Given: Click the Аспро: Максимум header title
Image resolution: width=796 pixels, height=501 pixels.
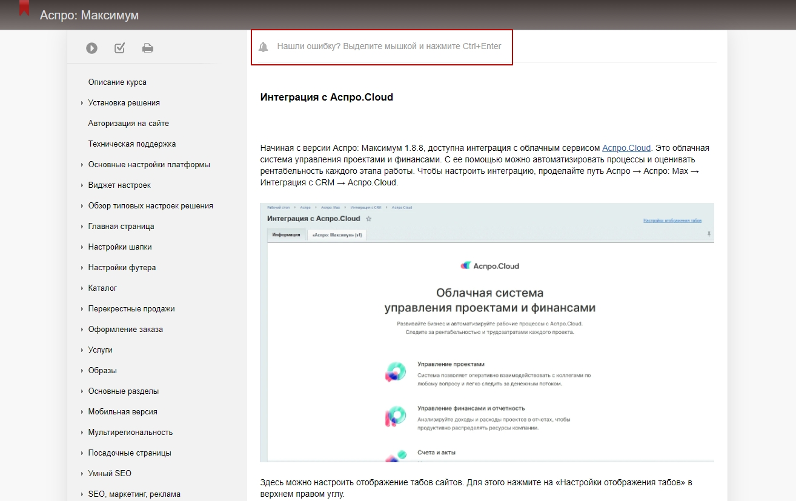Looking at the screenshot, I should [x=89, y=15].
